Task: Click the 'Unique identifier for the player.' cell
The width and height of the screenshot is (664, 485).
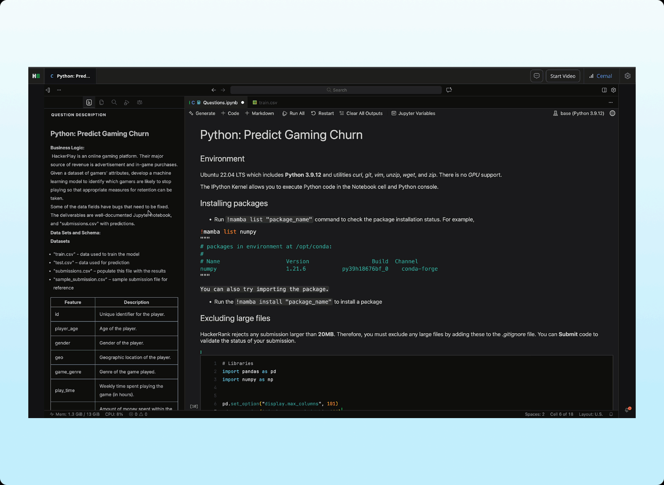Action: tap(137, 314)
